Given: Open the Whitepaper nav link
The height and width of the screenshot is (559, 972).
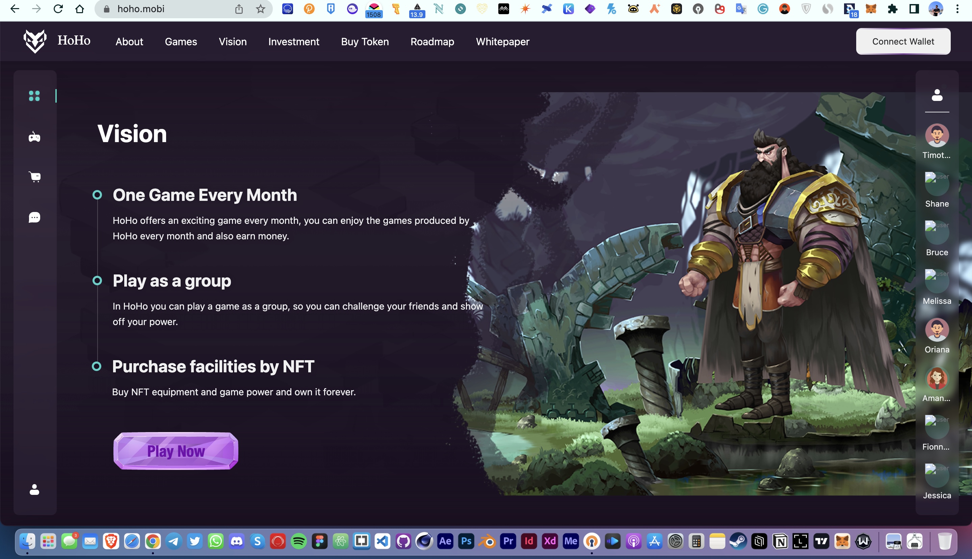Looking at the screenshot, I should point(502,42).
